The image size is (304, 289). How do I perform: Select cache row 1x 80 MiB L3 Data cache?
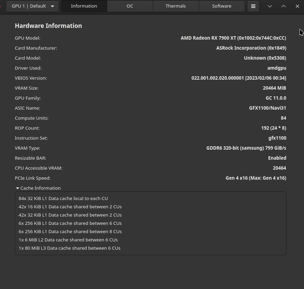pyautogui.click(x=69, y=248)
